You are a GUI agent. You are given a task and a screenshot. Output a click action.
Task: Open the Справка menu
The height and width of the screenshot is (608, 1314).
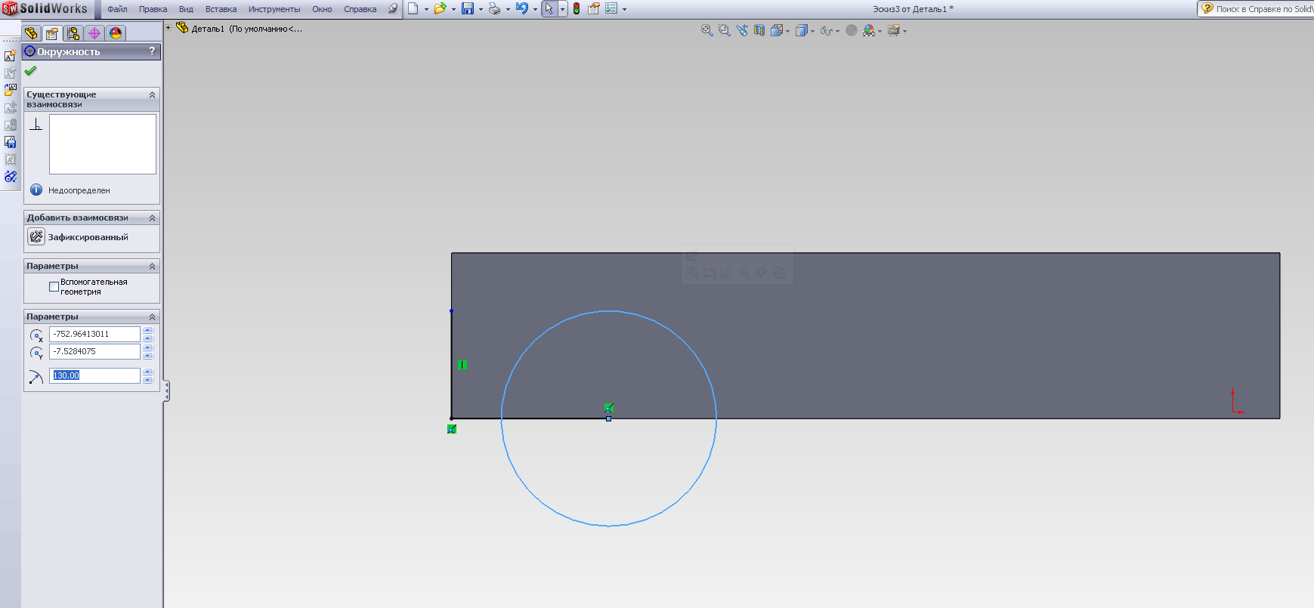pyautogui.click(x=360, y=9)
